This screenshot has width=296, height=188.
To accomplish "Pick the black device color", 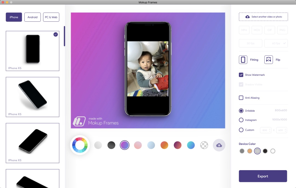I will [x=265, y=151].
